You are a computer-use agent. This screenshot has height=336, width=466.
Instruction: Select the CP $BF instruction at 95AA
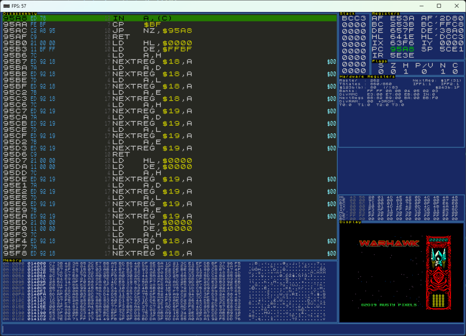click(x=137, y=24)
